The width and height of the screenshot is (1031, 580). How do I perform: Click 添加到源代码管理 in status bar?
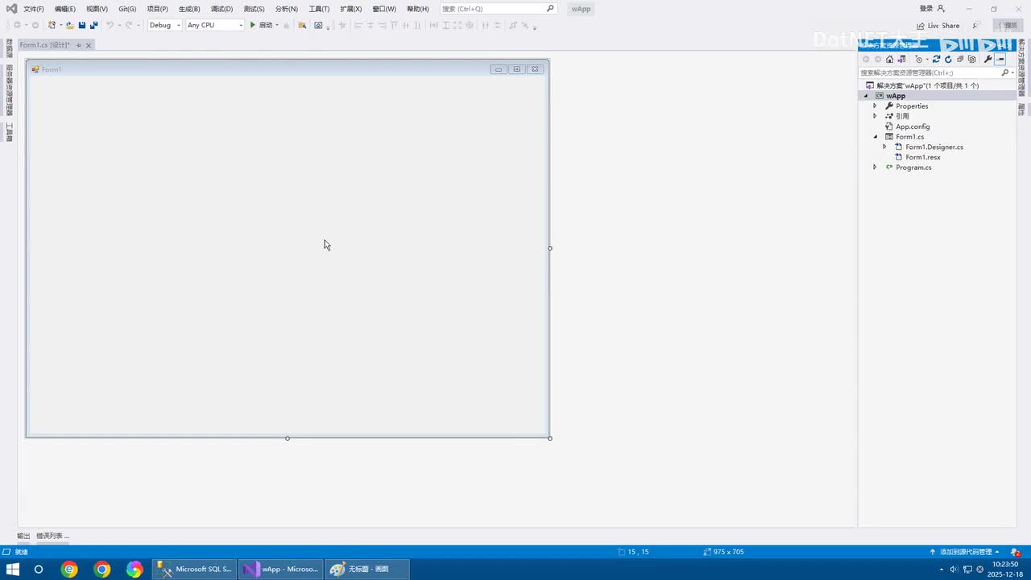click(966, 552)
